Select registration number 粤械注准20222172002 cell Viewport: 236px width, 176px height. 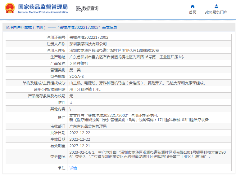[89, 37]
